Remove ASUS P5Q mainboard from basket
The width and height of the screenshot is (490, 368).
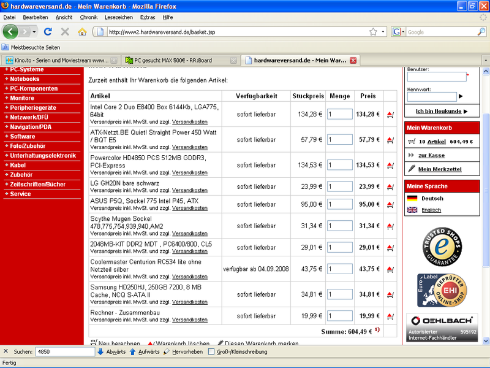(x=390, y=205)
